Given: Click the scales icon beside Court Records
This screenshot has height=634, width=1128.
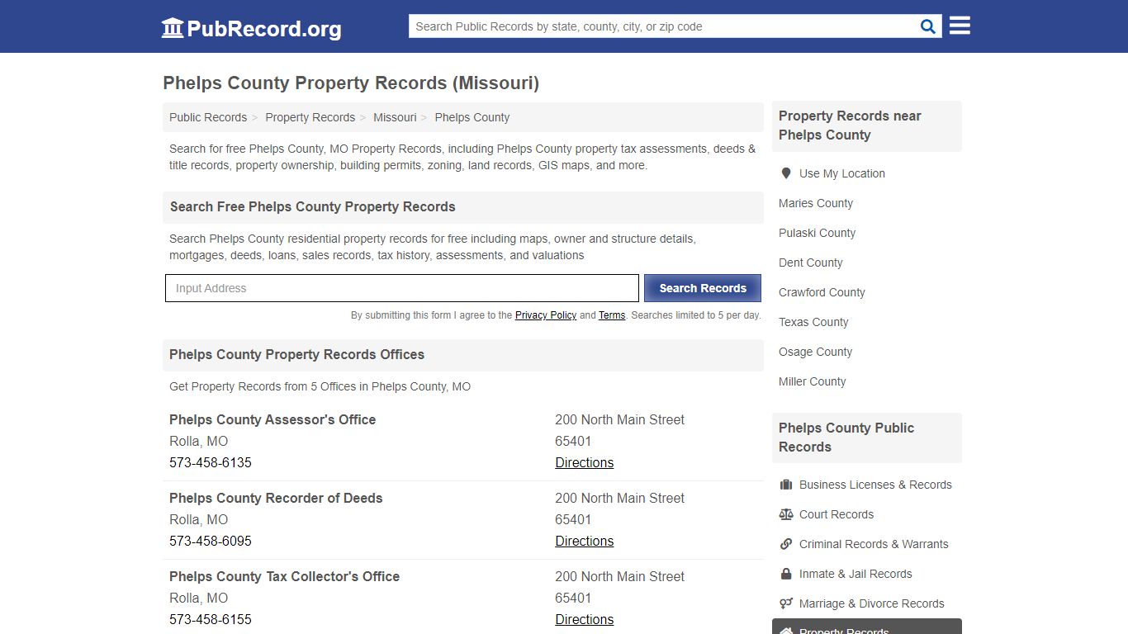Looking at the screenshot, I should click(786, 514).
